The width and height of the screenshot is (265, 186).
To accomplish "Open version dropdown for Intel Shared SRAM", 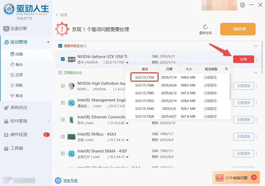I will [x=127, y=157].
